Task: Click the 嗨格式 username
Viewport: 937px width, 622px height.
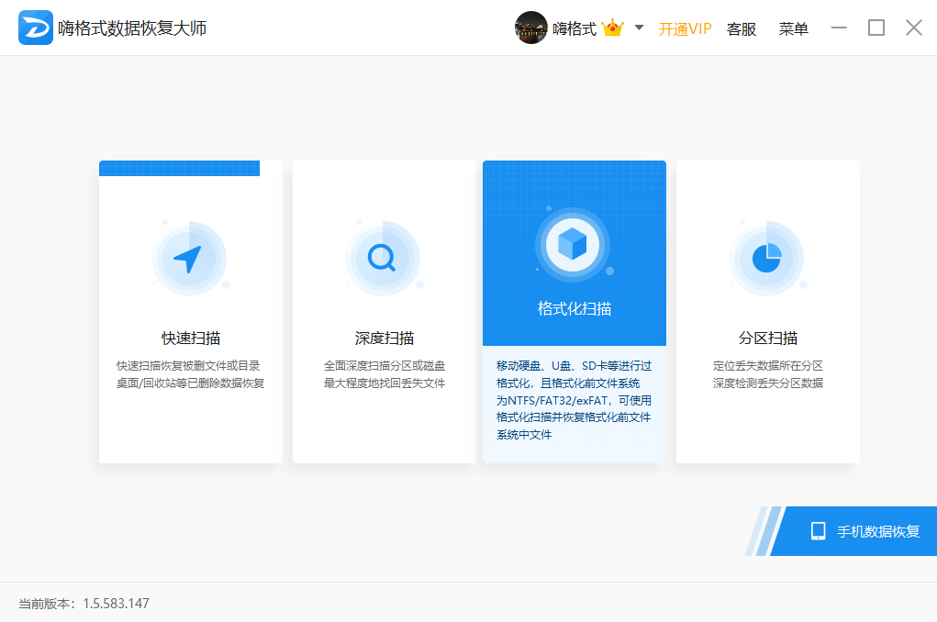Action: [x=574, y=28]
